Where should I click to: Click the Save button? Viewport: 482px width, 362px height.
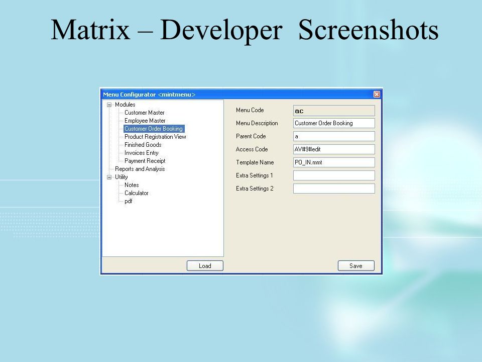point(356,265)
